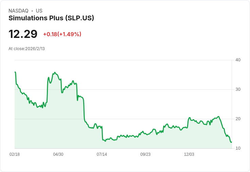Select the +0.18(+1.49%) price change

[x=62, y=34]
